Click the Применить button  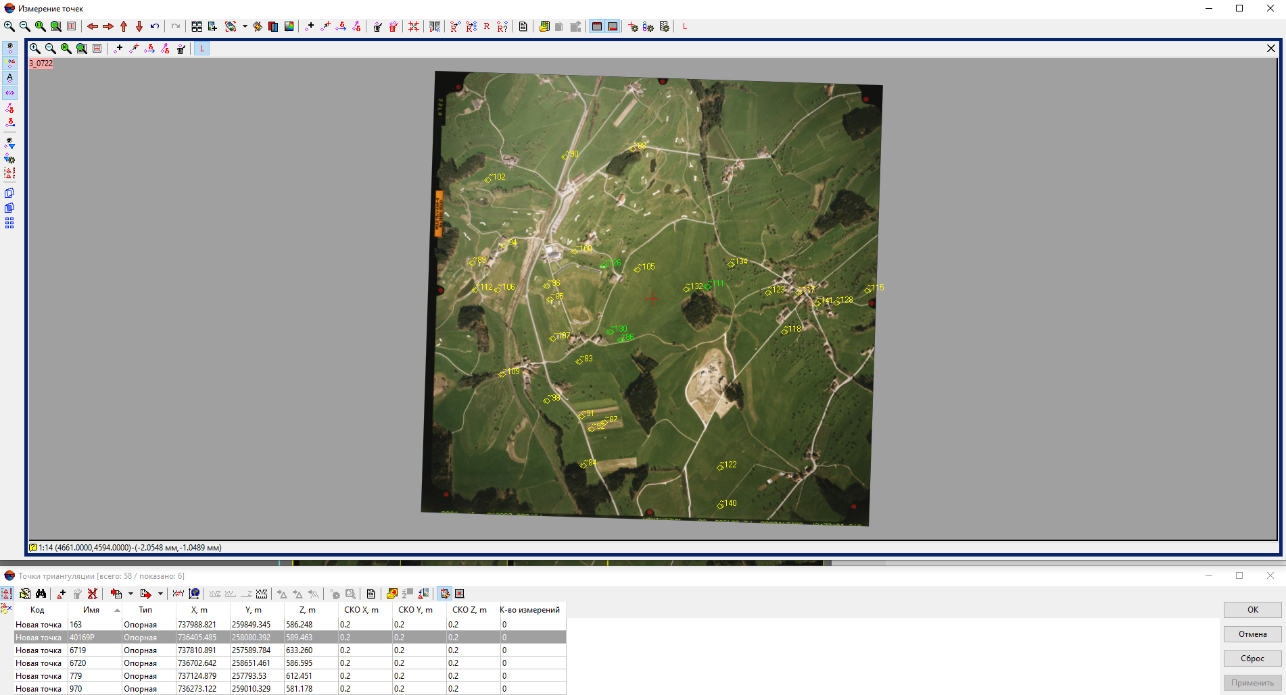[1252, 683]
